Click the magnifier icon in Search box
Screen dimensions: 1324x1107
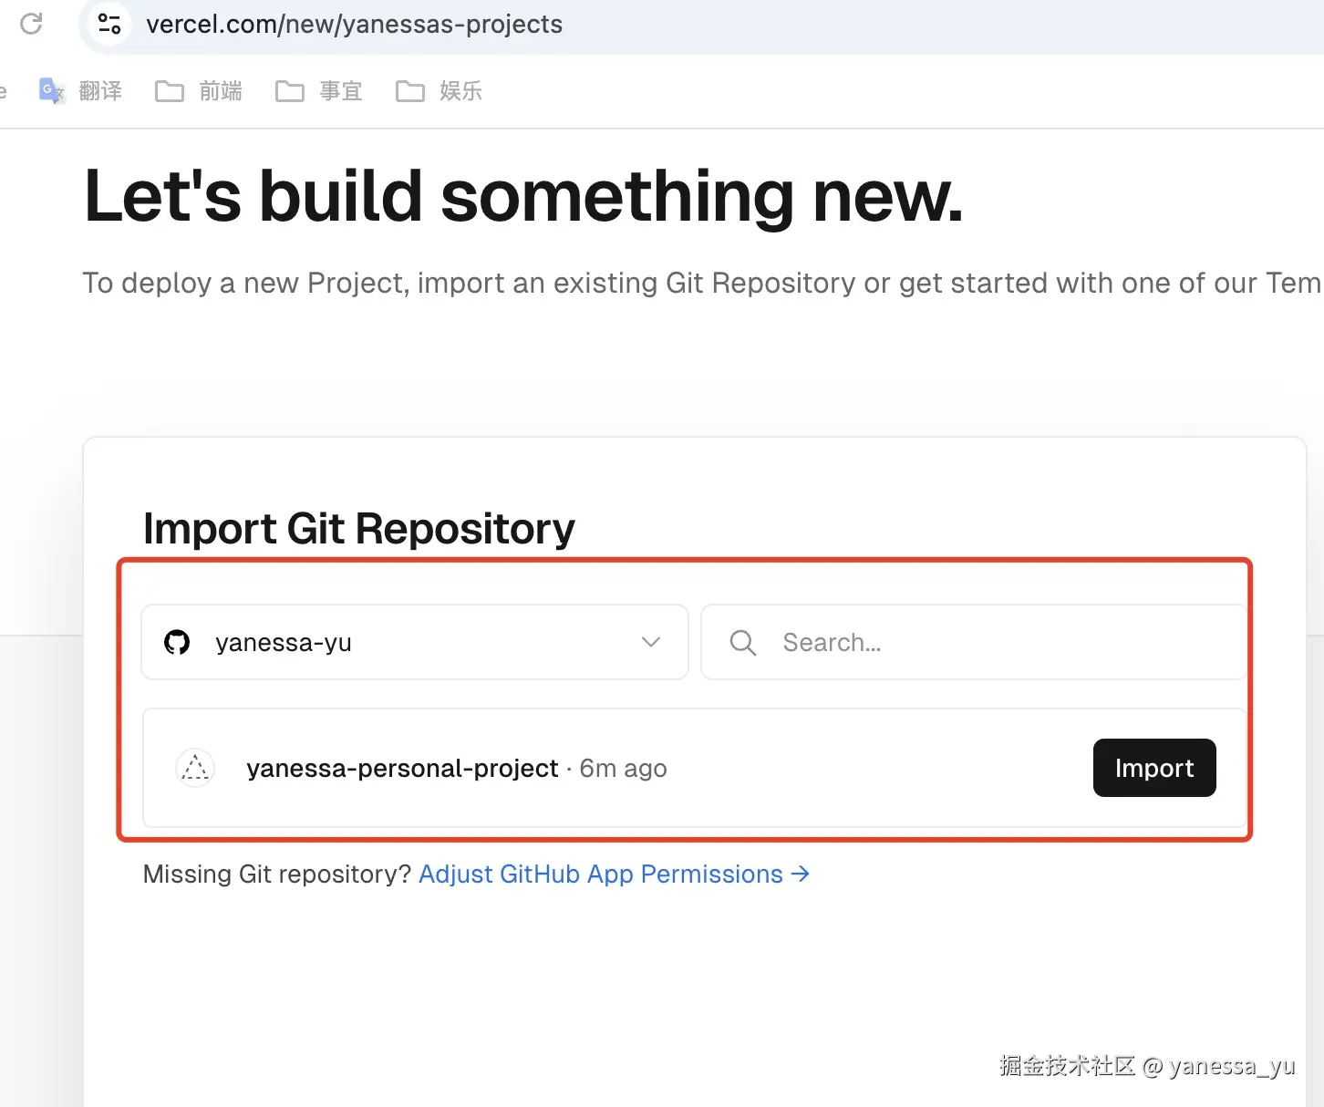point(743,643)
